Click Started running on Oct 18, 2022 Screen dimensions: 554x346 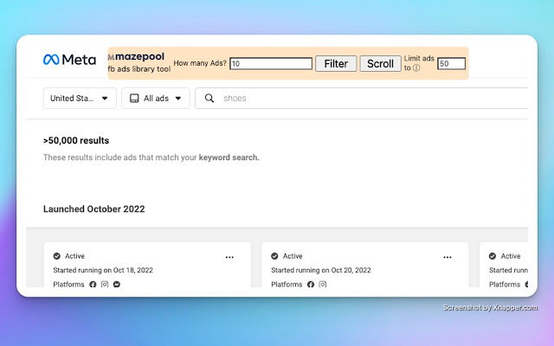(x=103, y=270)
